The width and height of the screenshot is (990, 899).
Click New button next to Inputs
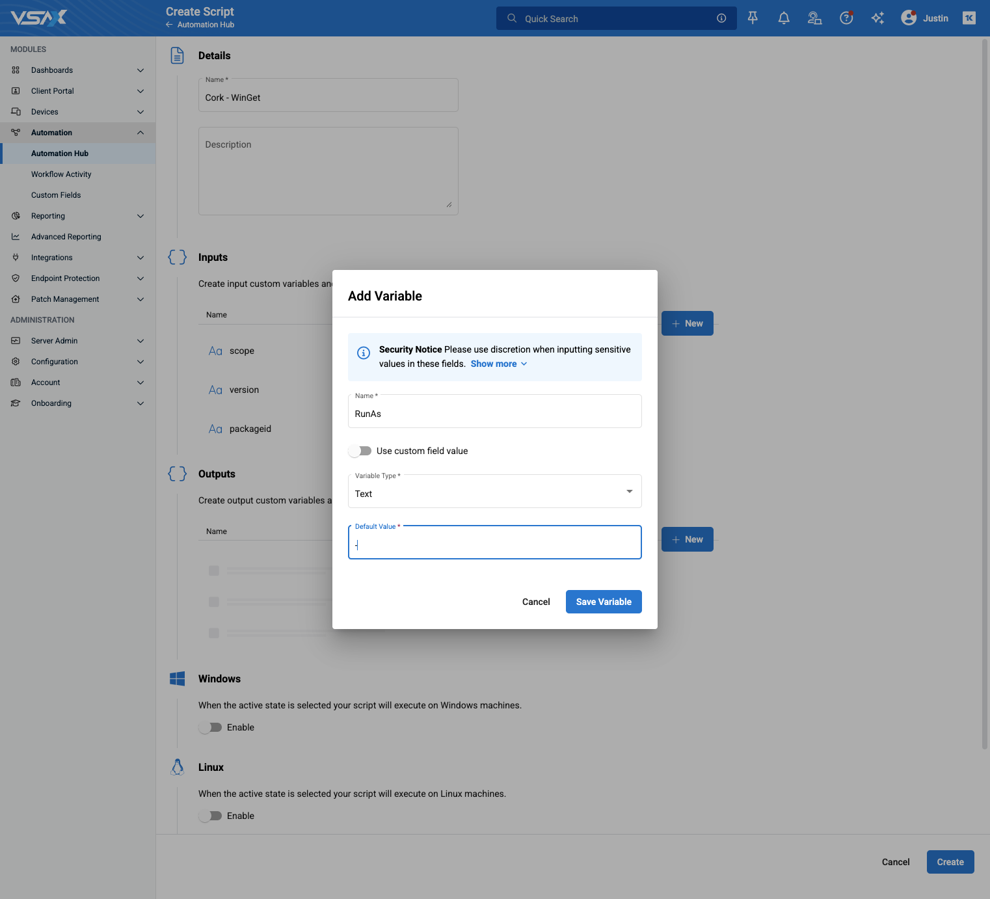[x=688, y=323]
